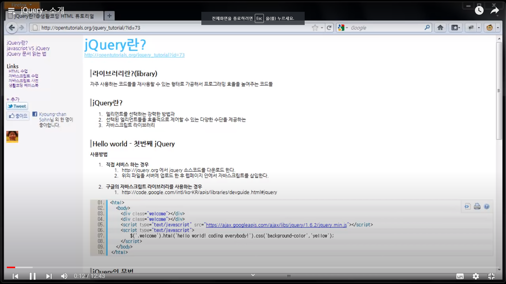Pause the video playback

click(32, 276)
